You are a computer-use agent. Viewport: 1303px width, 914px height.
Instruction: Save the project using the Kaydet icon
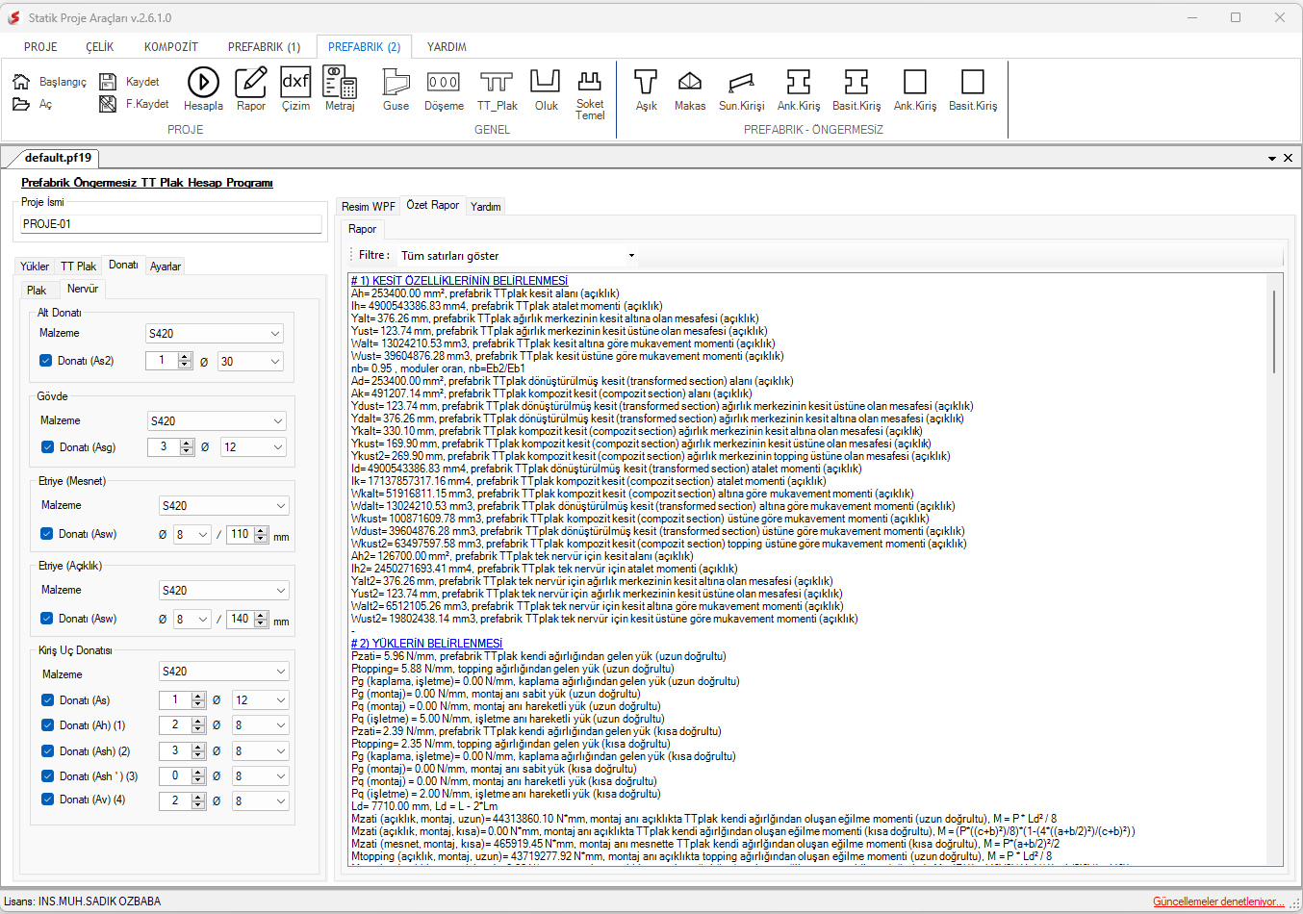[108, 82]
